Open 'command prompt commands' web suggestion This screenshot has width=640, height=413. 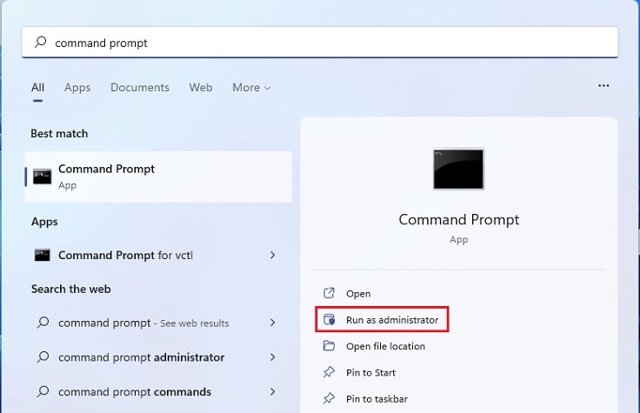(158, 392)
